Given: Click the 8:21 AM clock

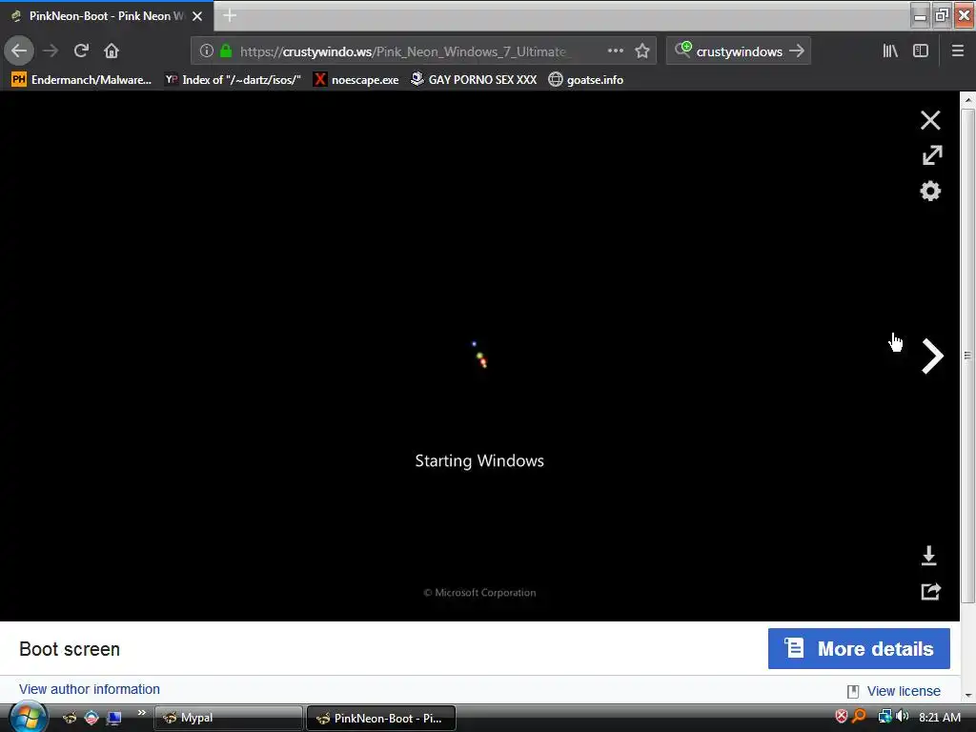Looking at the screenshot, I should [939, 717].
